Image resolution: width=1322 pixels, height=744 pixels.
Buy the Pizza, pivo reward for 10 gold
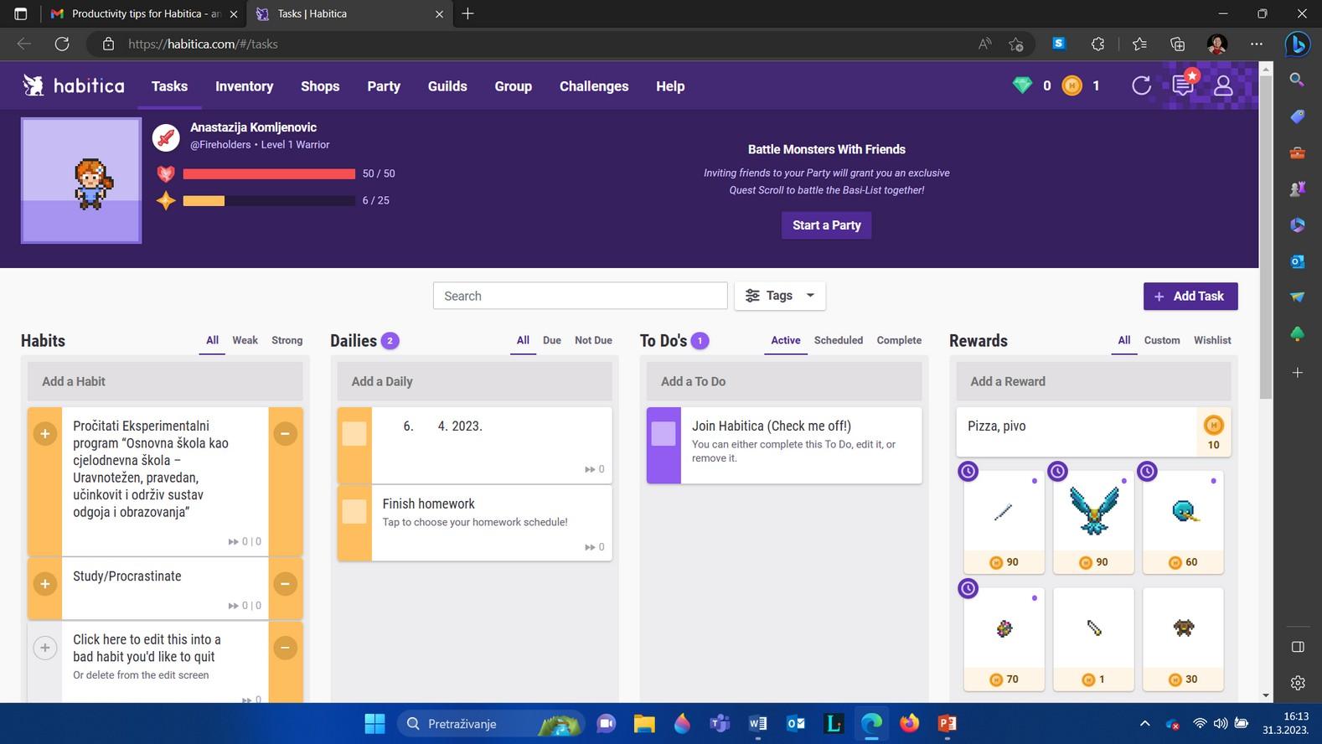coord(1213,432)
